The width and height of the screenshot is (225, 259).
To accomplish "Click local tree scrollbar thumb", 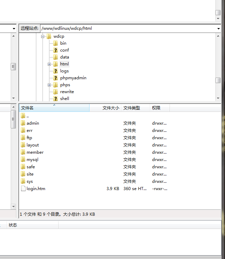I will (13, 66).
